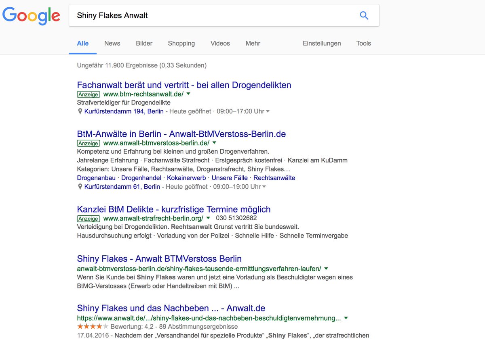
Task: Open the Kokainerwerb sitelink
Action: pyautogui.click(x=187, y=178)
